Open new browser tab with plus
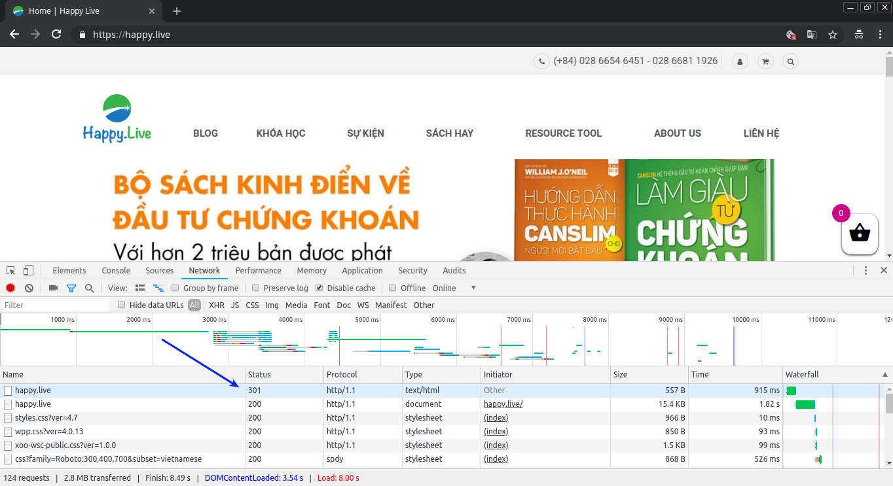 (x=177, y=11)
